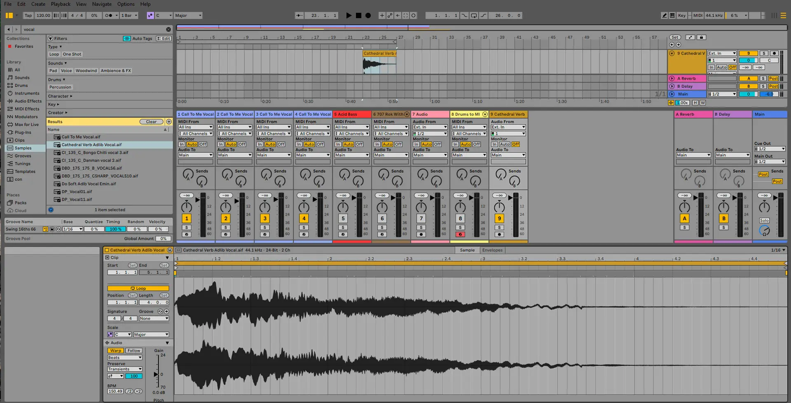Toggle the computer MIDI keyboard icon
The height and width of the screenshot is (403, 791).
click(672, 15)
